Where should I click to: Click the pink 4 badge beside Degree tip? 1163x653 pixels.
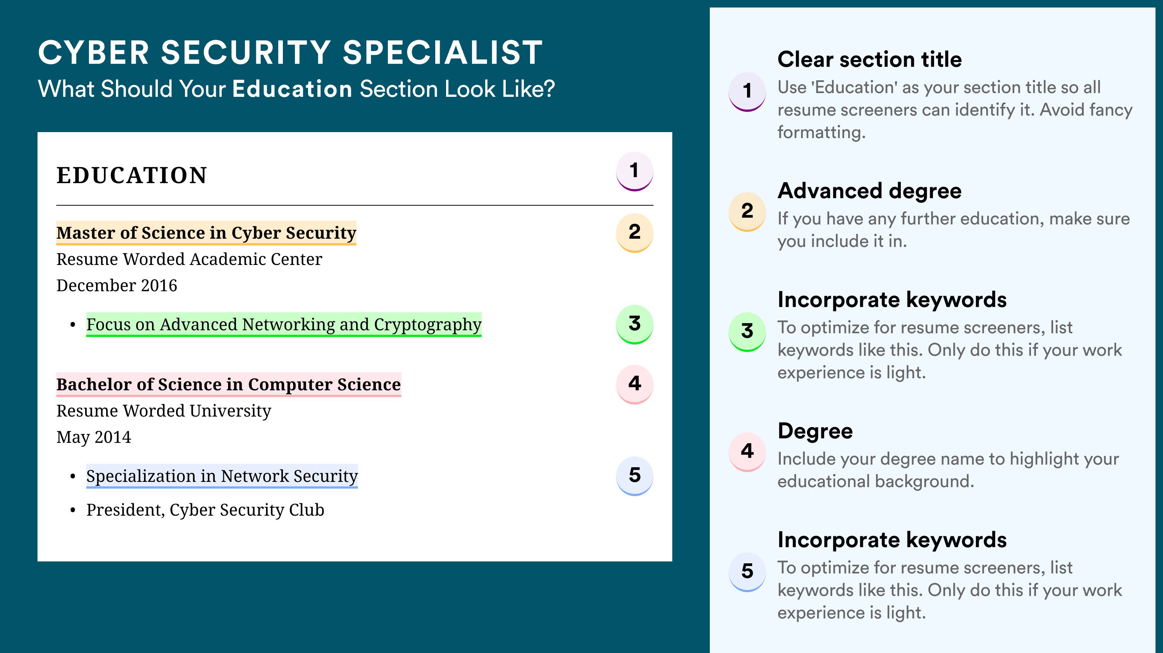tap(747, 452)
